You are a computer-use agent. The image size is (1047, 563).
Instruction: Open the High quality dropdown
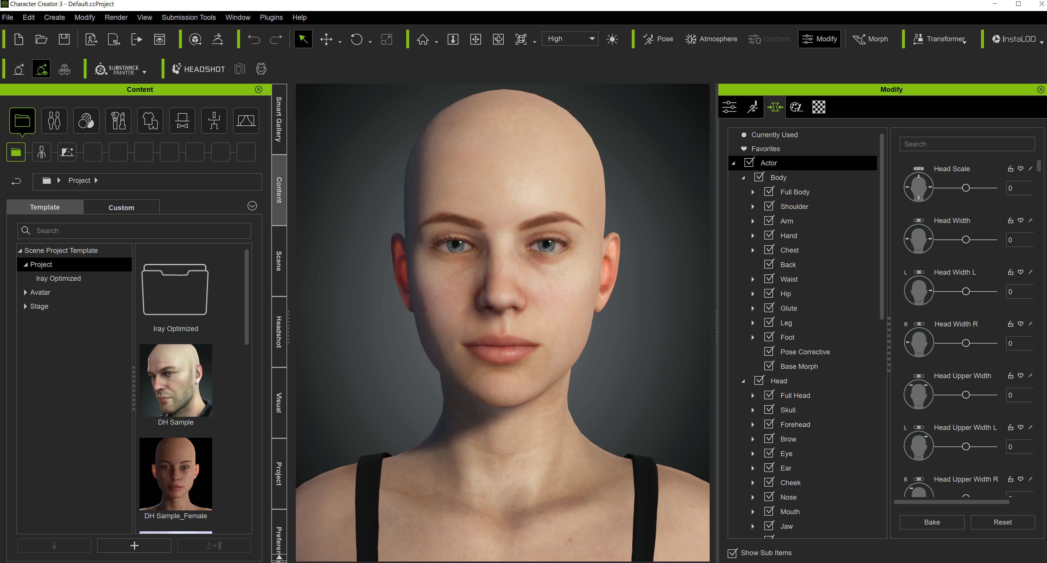point(570,39)
